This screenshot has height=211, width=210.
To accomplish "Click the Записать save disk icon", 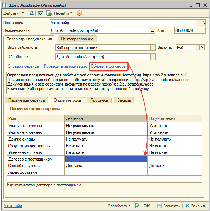I will 159,206.
